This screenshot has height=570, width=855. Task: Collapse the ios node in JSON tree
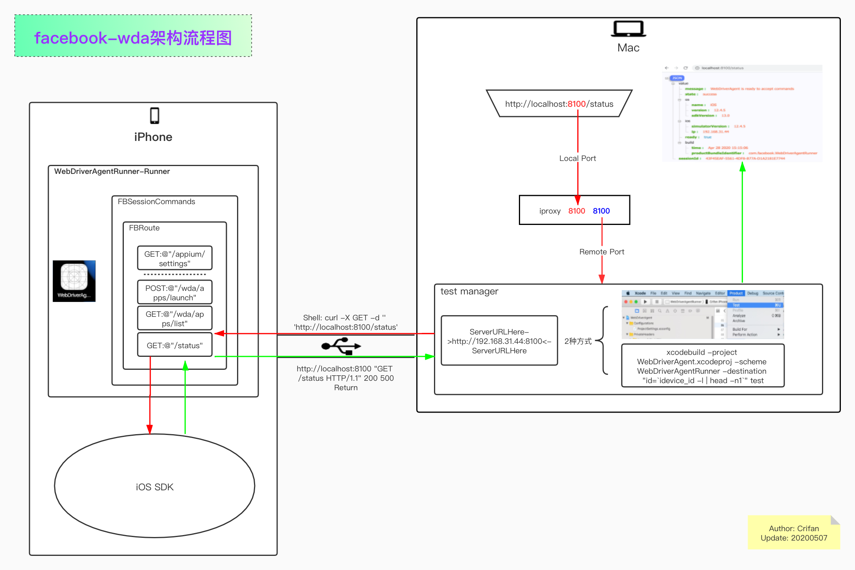(x=679, y=121)
